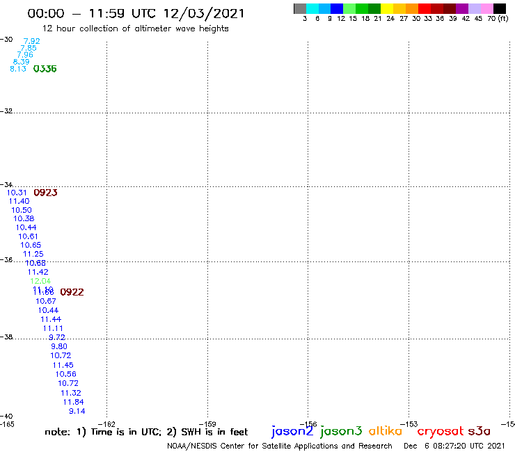Select the 10.31 wave height value
Screen dimensions: 515x452
[17, 193]
